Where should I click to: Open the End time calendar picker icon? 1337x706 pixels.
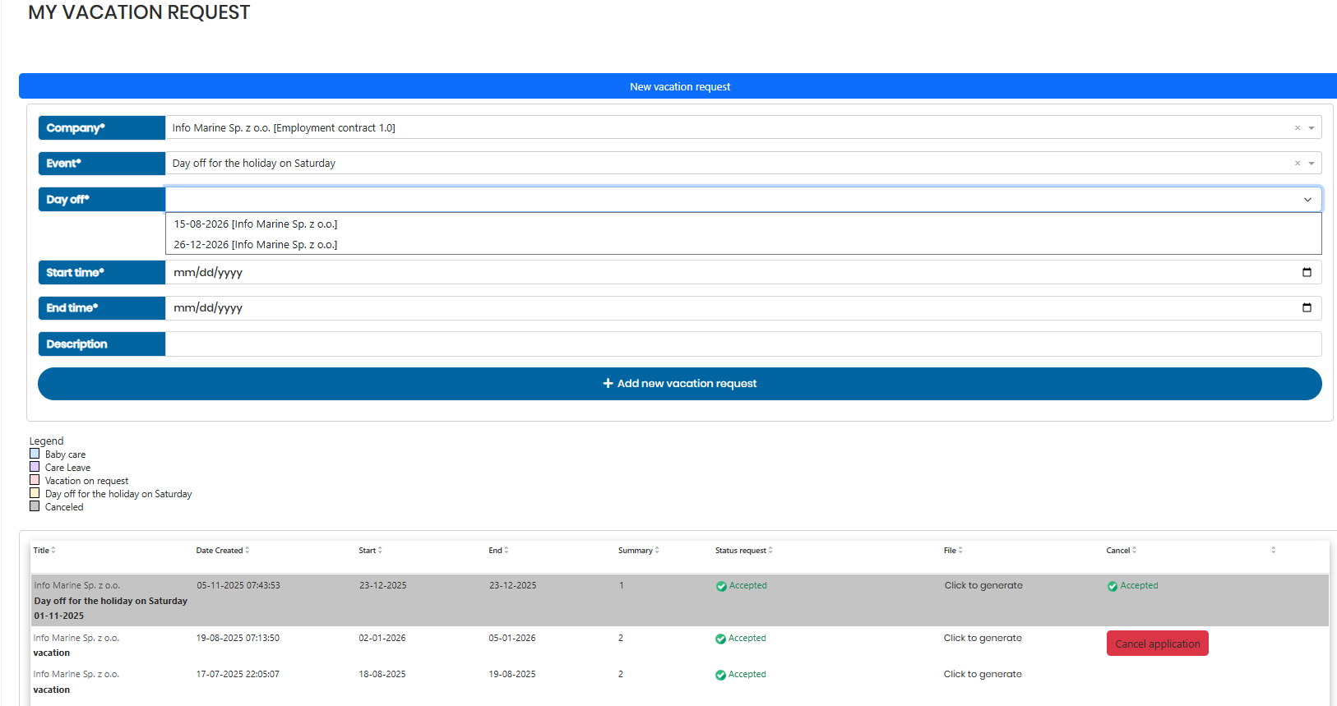point(1307,308)
